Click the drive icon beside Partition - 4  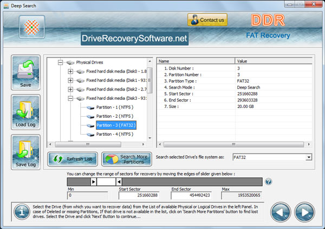[90, 135]
